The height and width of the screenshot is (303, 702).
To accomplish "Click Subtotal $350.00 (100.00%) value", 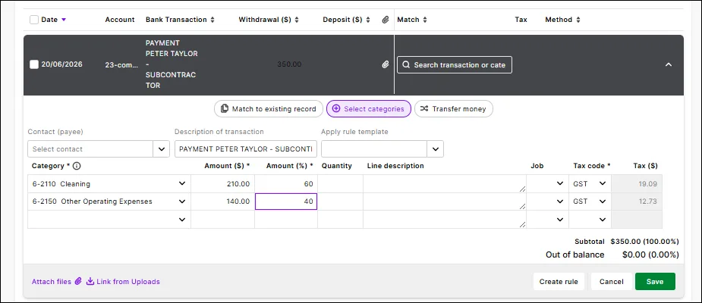I will (x=644, y=242).
